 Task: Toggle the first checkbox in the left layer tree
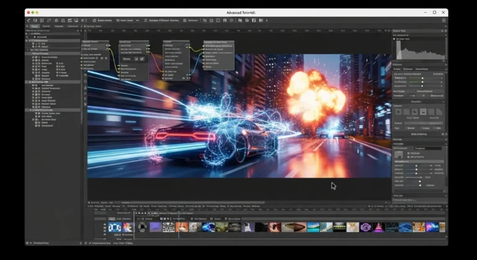tap(34, 44)
